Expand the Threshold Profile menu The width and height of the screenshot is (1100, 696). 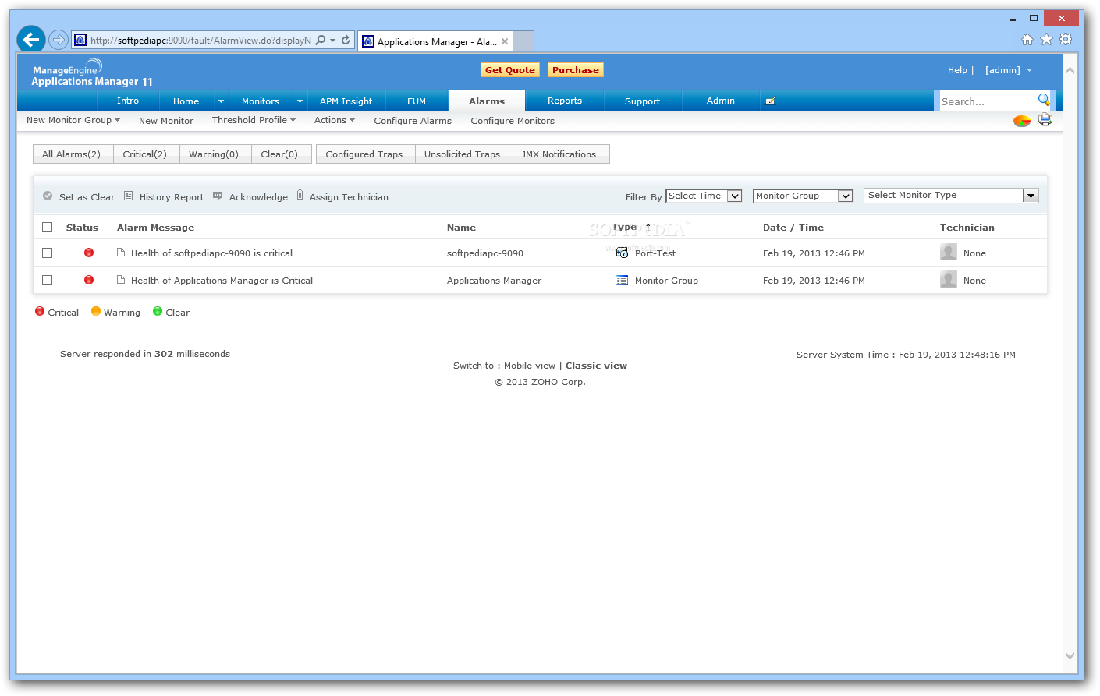(x=254, y=120)
